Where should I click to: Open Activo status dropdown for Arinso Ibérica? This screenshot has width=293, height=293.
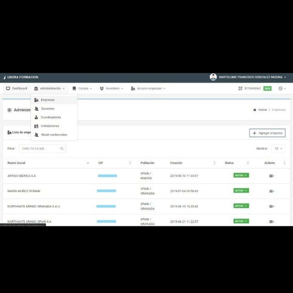coord(241,175)
